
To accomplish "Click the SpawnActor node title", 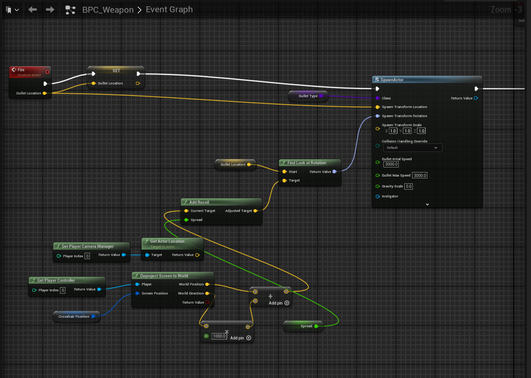I will [x=392, y=80].
